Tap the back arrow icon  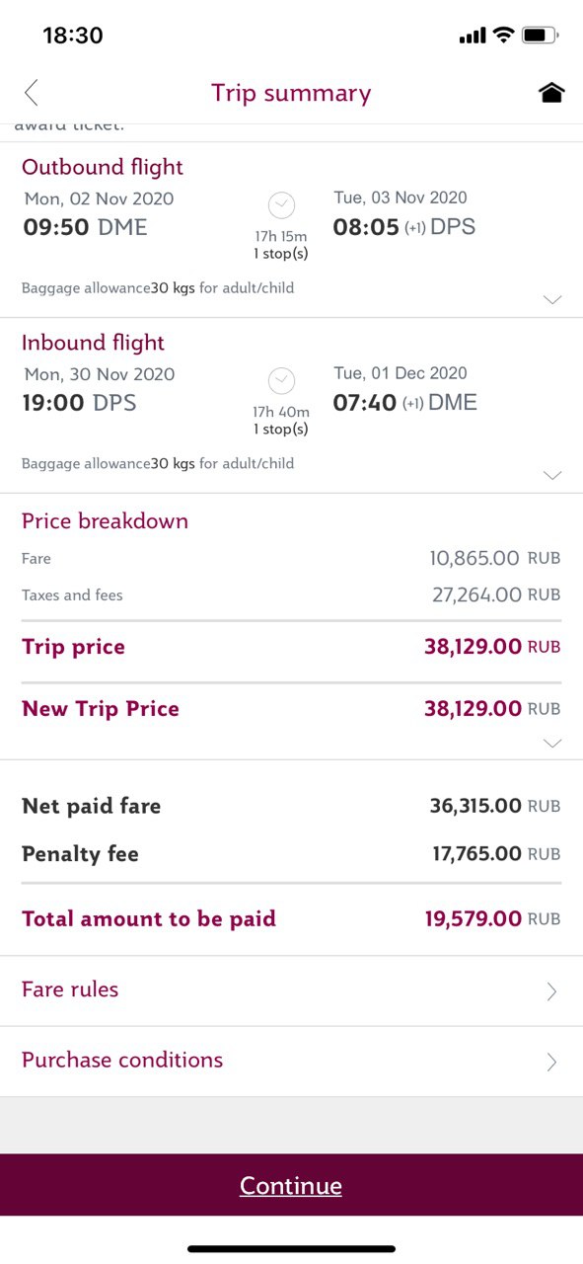pos(32,93)
